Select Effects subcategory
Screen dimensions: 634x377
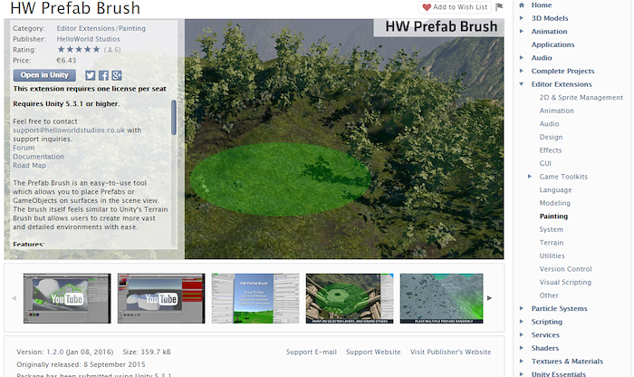pyautogui.click(x=551, y=150)
